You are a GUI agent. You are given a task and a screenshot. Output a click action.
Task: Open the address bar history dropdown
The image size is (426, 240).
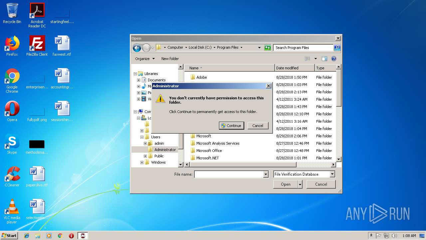[259, 48]
